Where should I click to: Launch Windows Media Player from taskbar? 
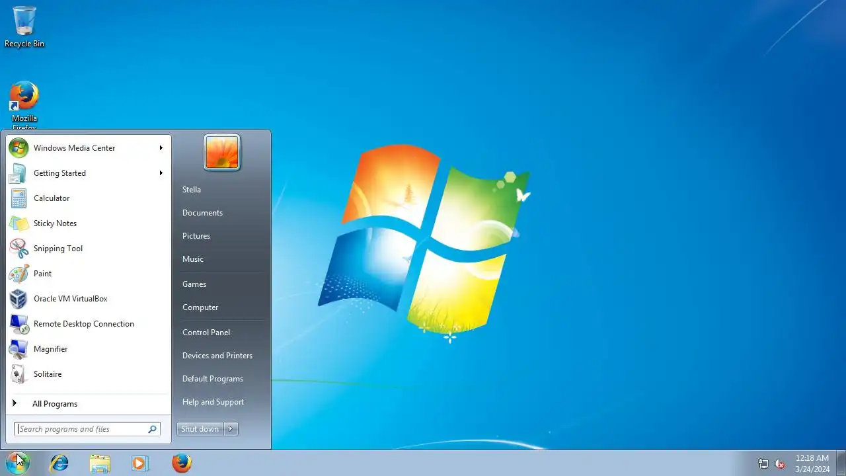coord(140,463)
